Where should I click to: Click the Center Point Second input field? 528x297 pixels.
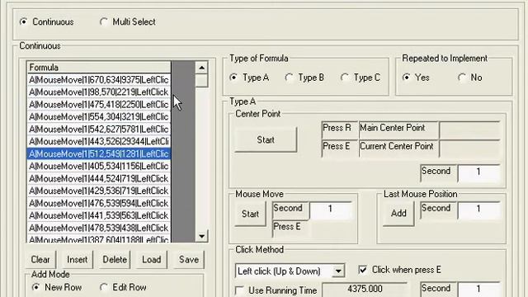[x=478, y=172]
